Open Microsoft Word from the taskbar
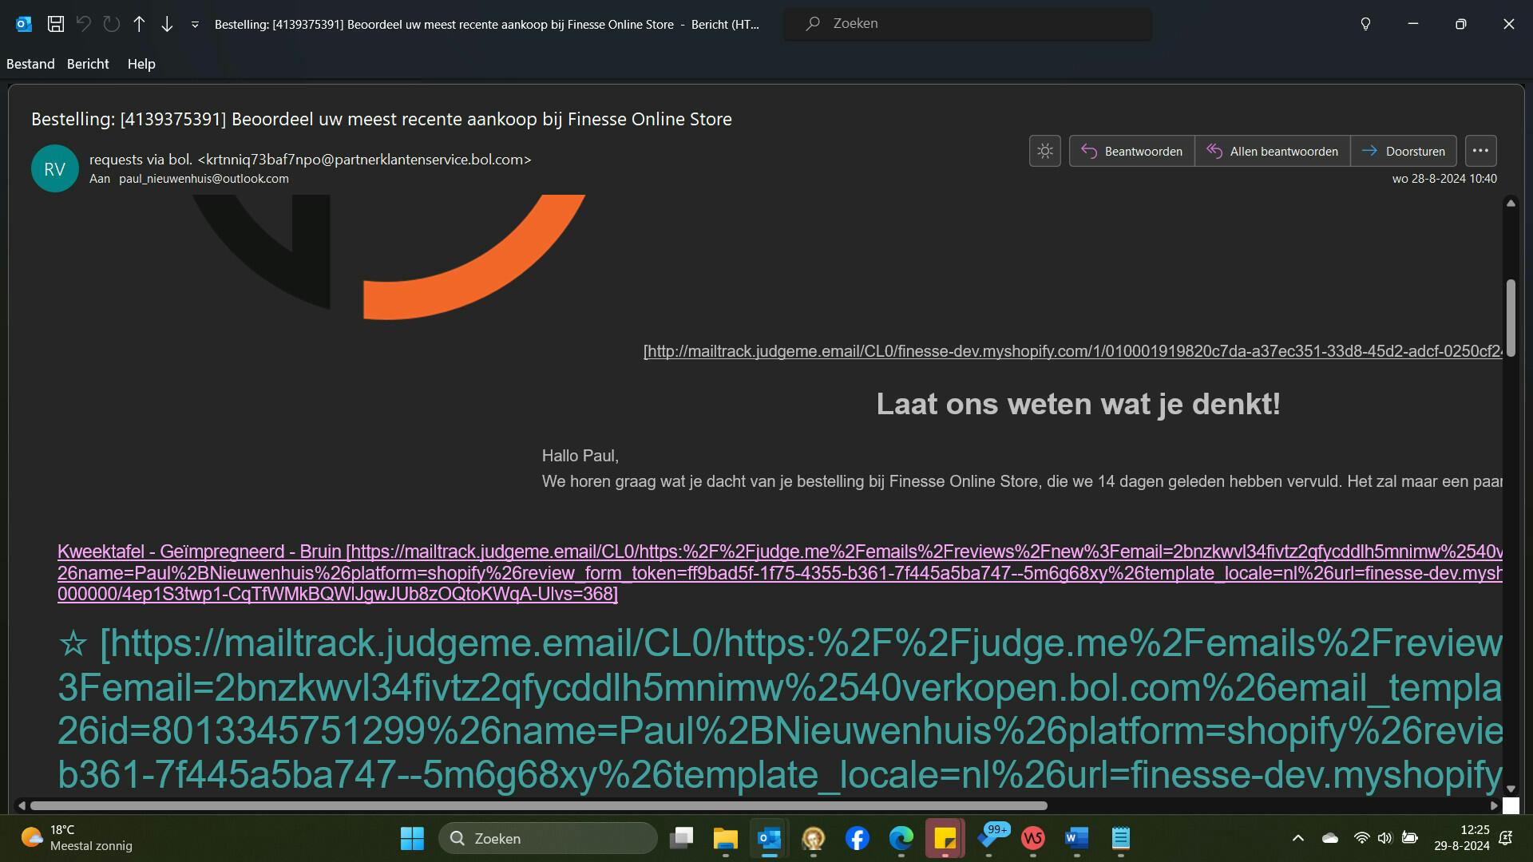Image resolution: width=1533 pixels, height=862 pixels. (x=1076, y=838)
